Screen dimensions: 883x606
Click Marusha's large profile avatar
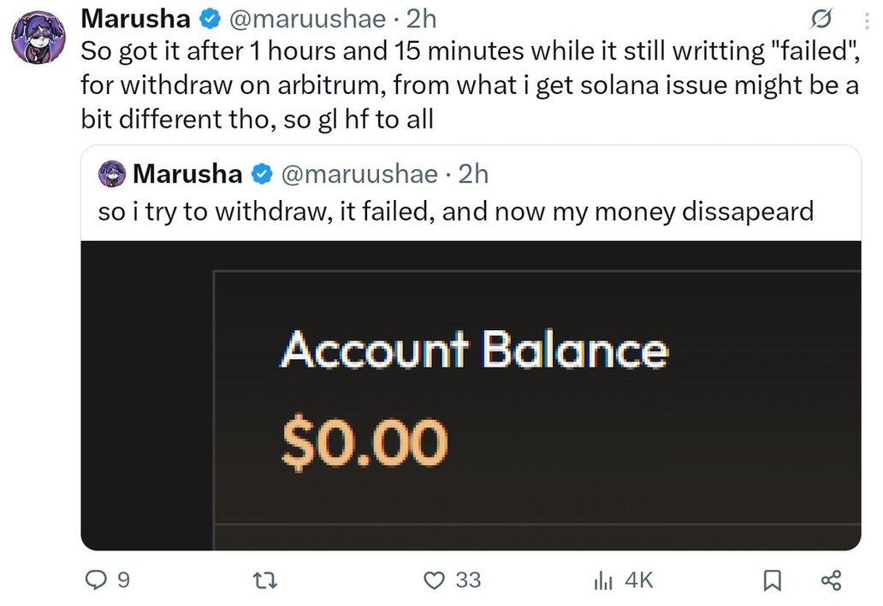[39, 37]
